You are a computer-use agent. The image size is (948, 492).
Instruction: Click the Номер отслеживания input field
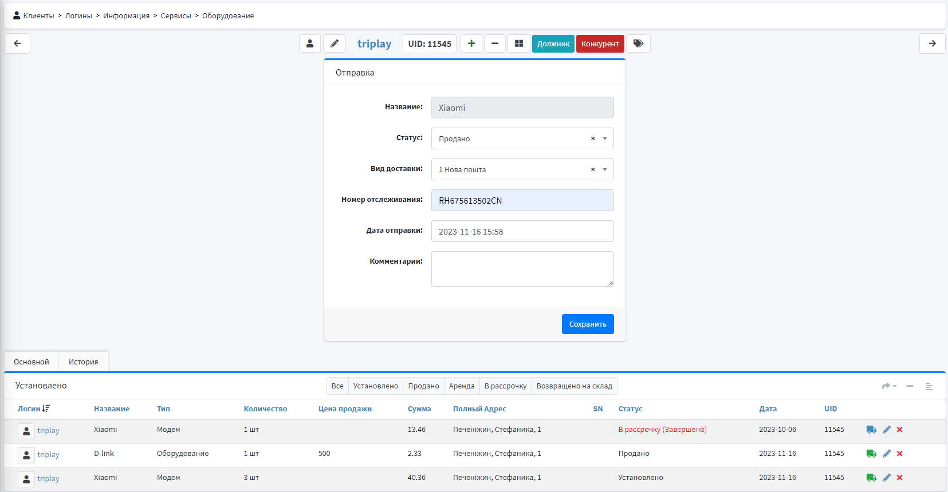point(522,200)
